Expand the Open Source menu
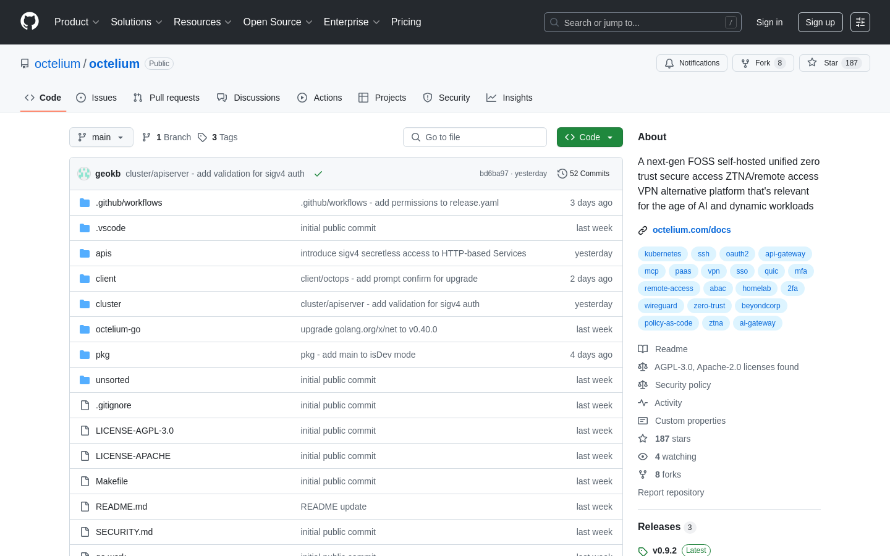Image resolution: width=890 pixels, height=556 pixels. coord(278,22)
